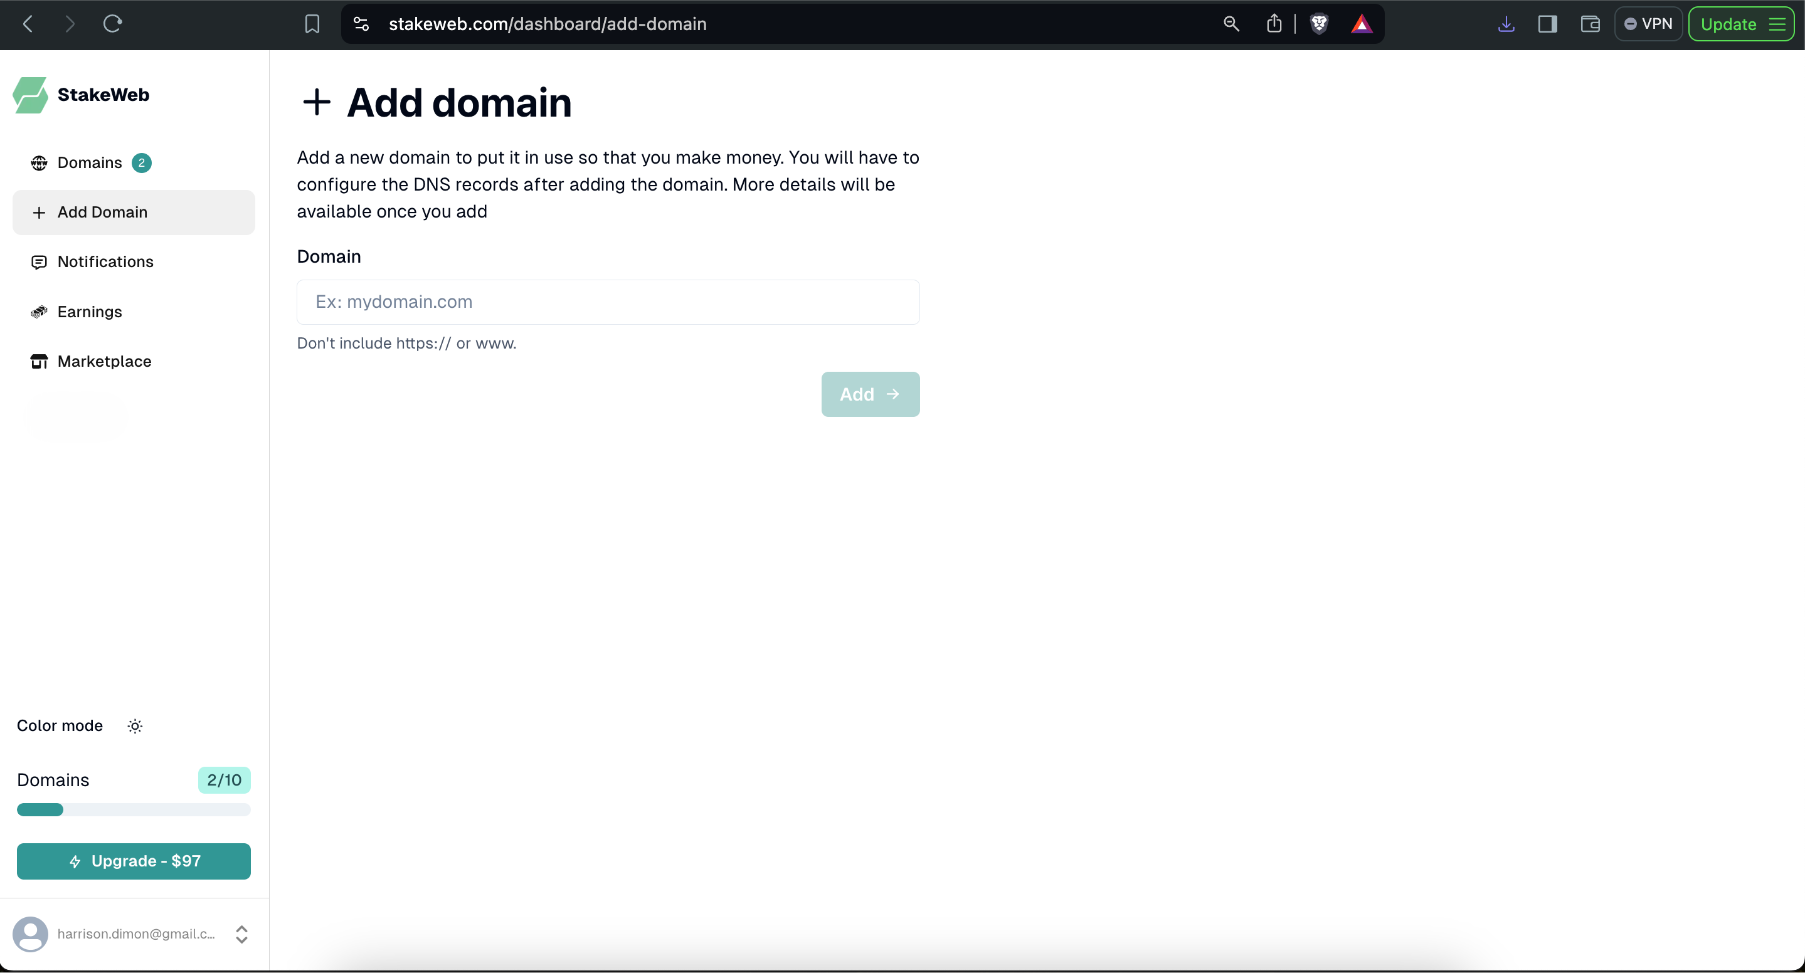Toggle the color mode sun icon
Screen dimensions: 1805x973
[x=135, y=726]
